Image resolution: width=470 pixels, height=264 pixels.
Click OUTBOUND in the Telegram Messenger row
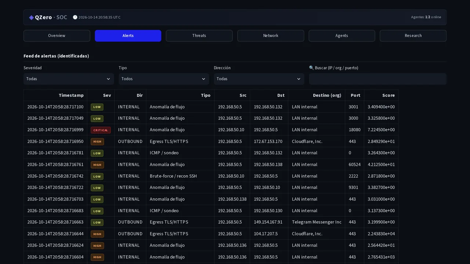(130, 222)
